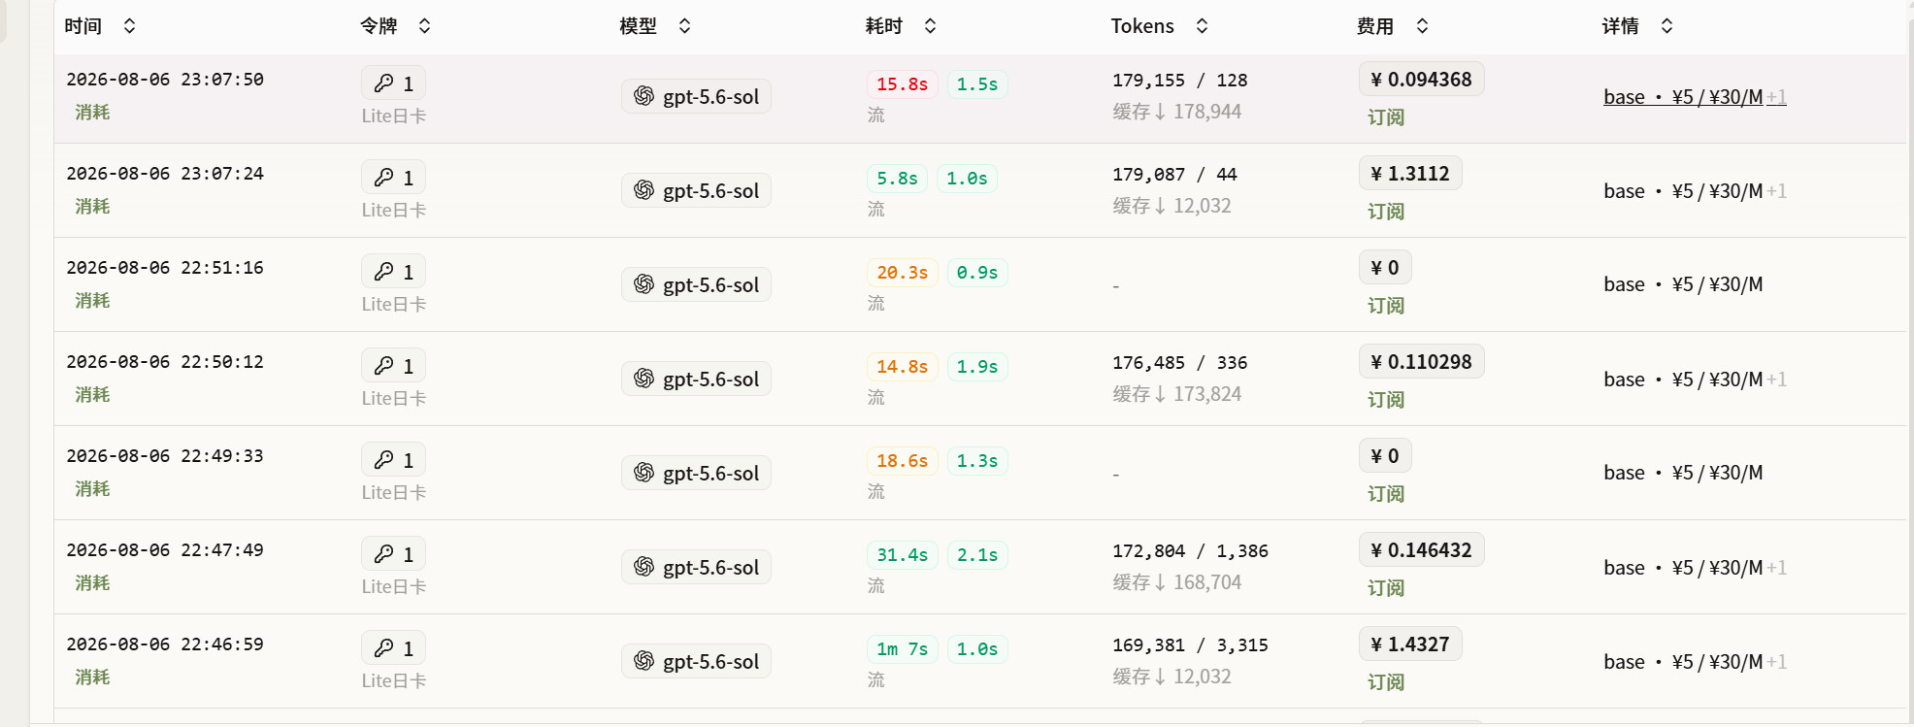Sort by Tokens column arrows

tap(1202, 26)
